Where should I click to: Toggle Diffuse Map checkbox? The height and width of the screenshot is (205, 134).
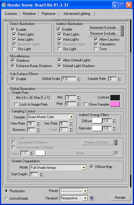(92, 167)
